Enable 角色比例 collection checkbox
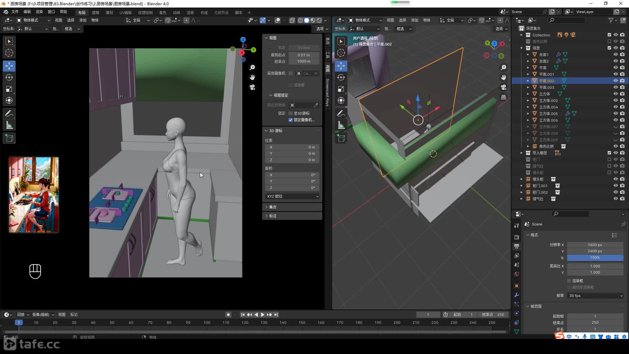This screenshot has height=354, width=629. pyautogui.click(x=609, y=41)
